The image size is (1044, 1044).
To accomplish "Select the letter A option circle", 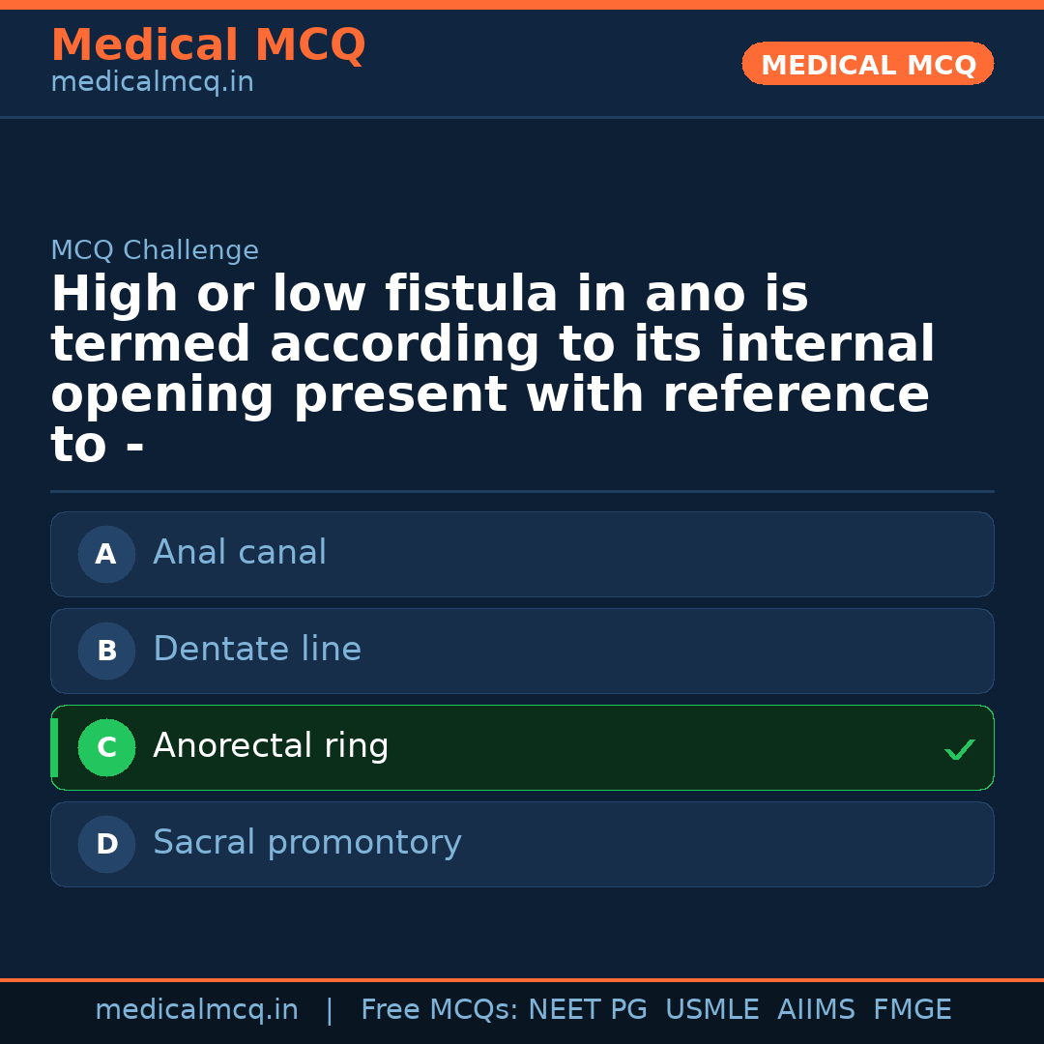I will (106, 554).
